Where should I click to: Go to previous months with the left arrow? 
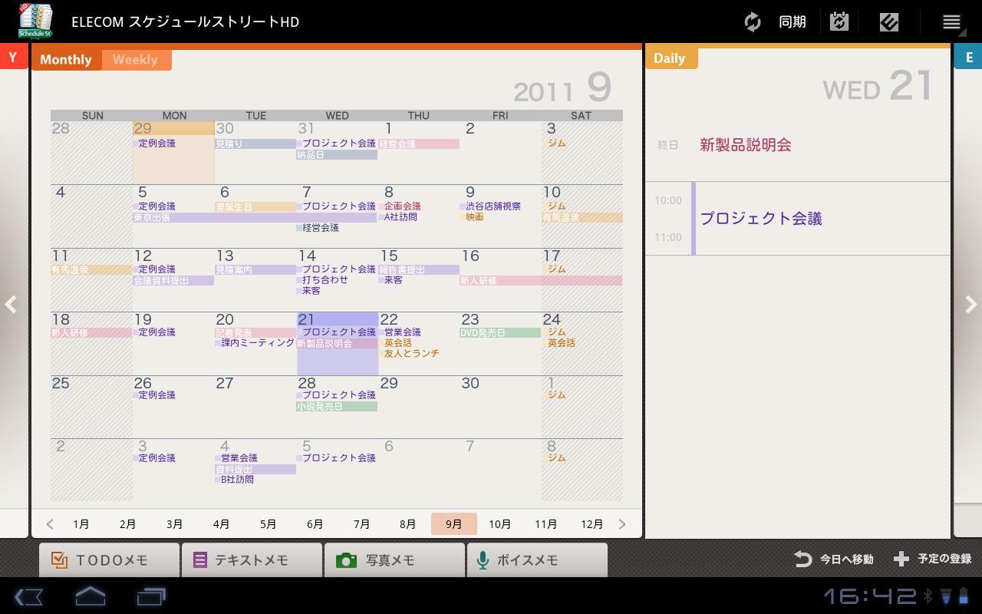click(49, 523)
